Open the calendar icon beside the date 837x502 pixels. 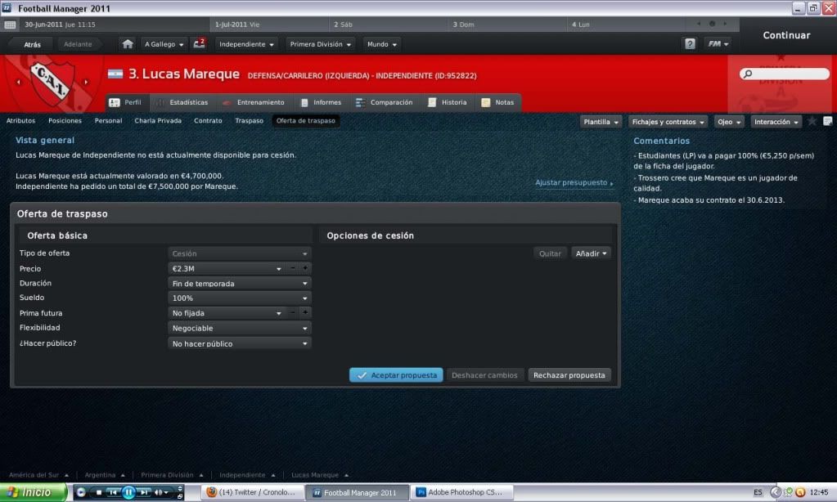tap(10, 25)
